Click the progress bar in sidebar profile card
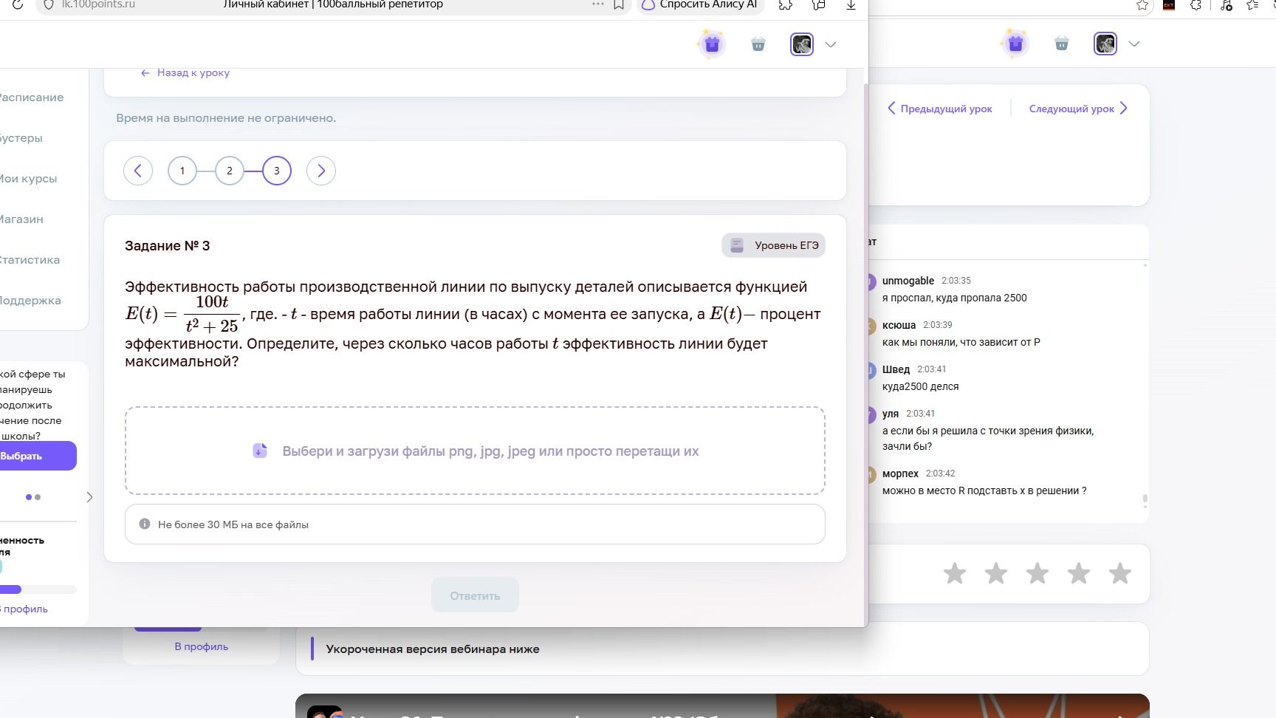The height and width of the screenshot is (718, 1276). pos(38,589)
